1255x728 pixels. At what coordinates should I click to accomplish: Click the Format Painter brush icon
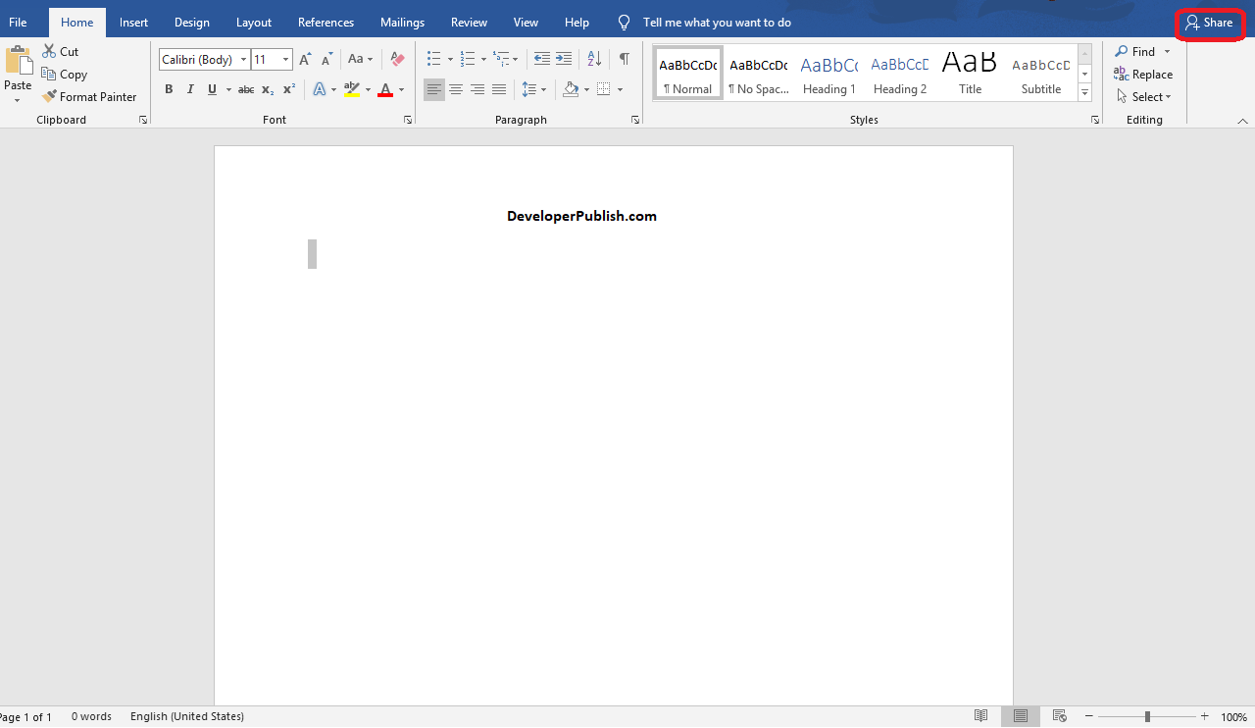pos(49,97)
